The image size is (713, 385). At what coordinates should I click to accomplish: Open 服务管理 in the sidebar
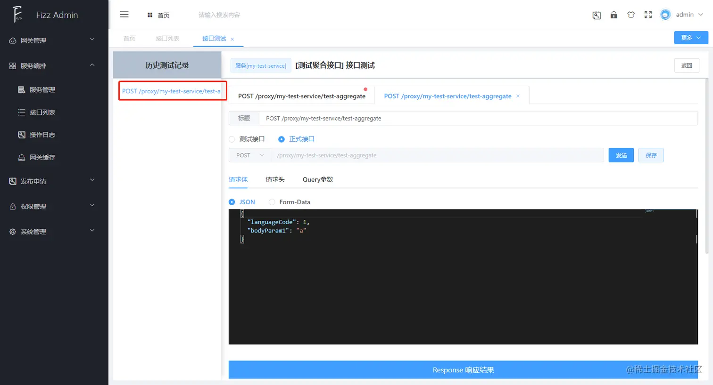[x=42, y=89]
